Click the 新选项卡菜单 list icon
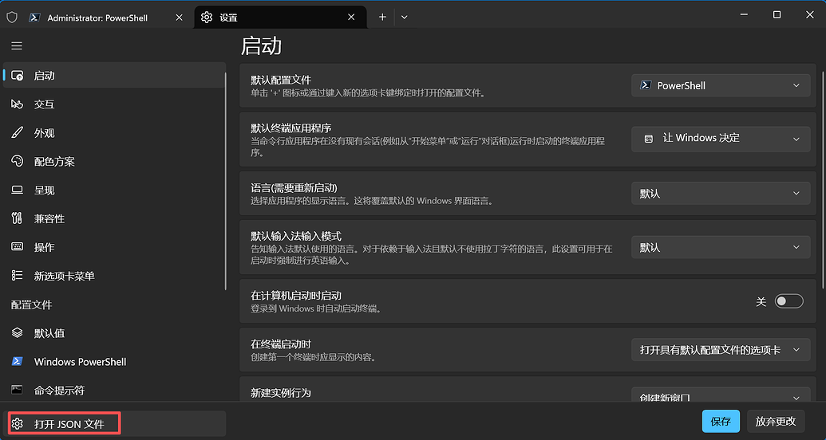 tap(17, 275)
